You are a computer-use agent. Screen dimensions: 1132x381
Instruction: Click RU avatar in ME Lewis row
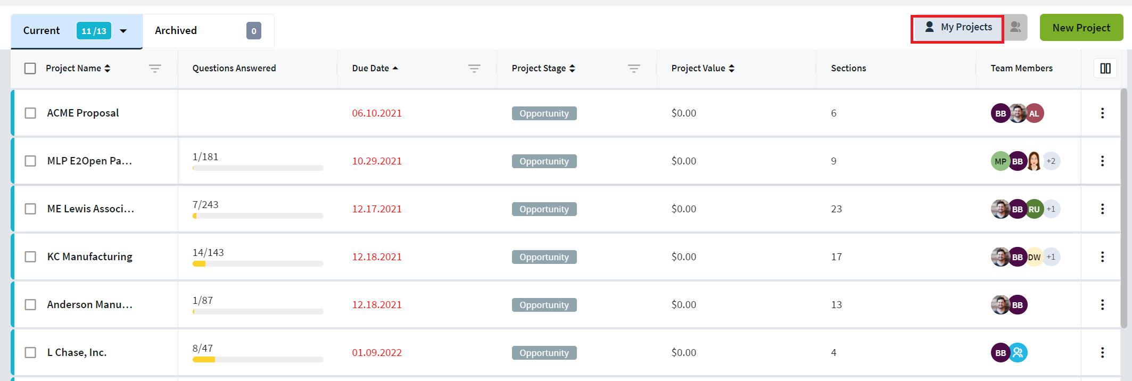pos(1035,209)
